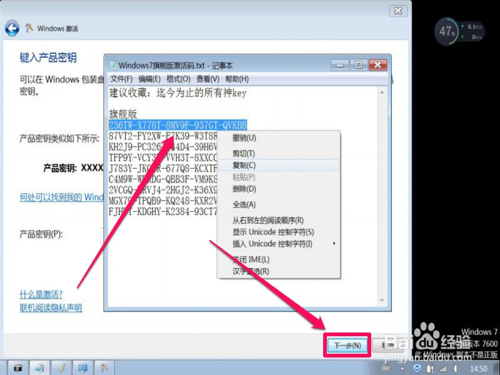Select 从右到左的阅读顺序(R) option

[278, 220]
